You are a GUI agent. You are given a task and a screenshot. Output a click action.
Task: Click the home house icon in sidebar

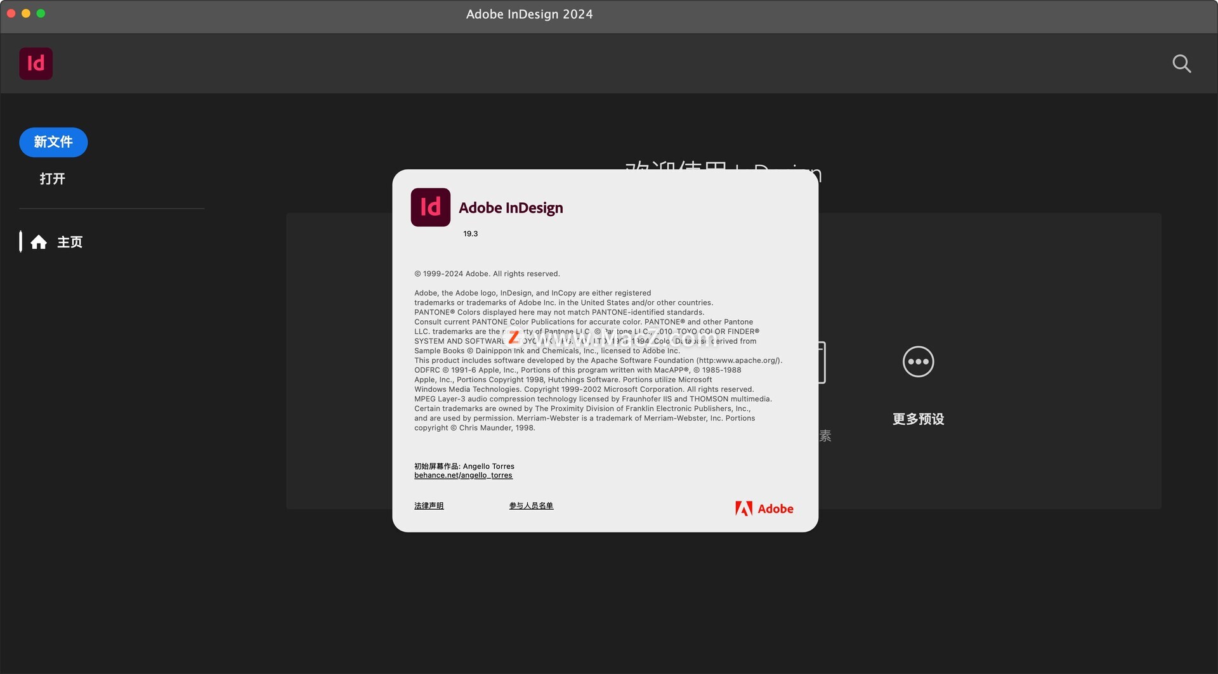[39, 242]
